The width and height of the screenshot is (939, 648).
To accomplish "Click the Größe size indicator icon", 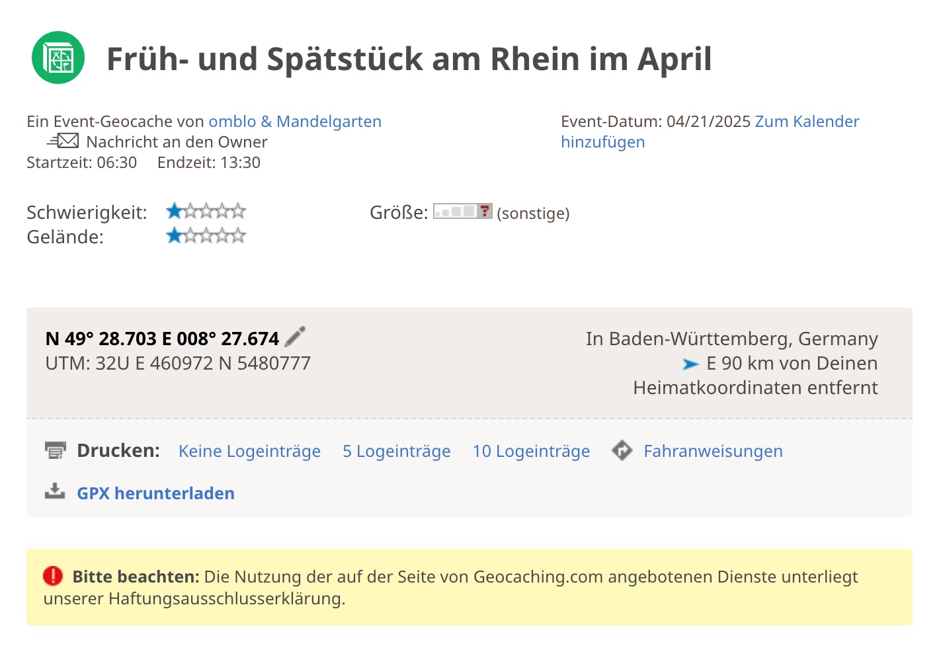I will pos(463,212).
